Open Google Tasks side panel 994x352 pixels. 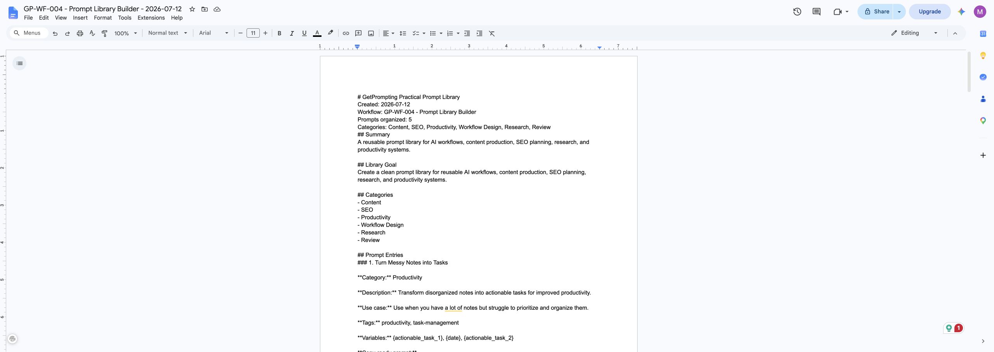pyautogui.click(x=983, y=77)
